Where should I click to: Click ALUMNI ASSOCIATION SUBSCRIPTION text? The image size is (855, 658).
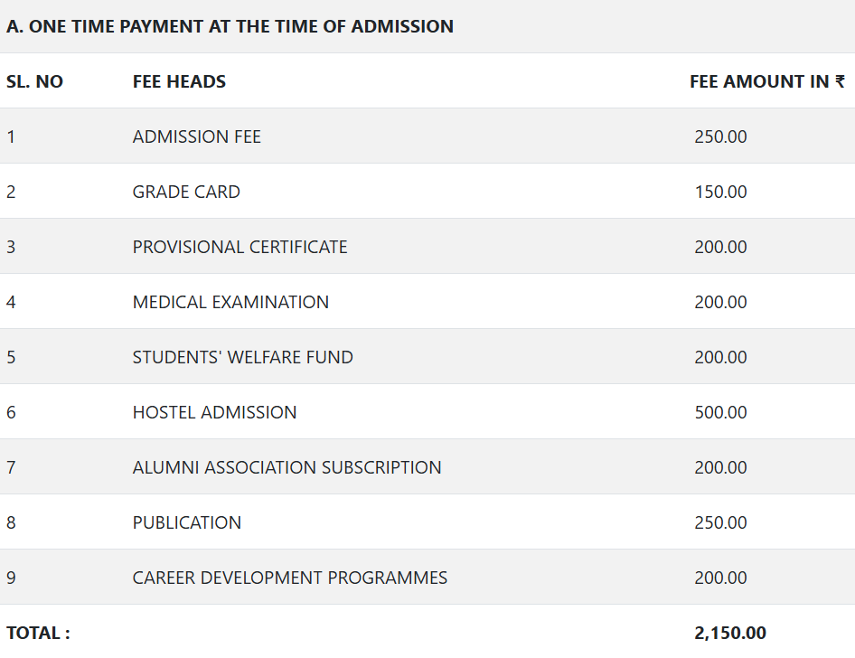click(287, 467)
